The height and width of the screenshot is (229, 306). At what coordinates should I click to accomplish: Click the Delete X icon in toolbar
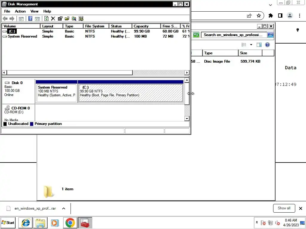coord(53,19)
